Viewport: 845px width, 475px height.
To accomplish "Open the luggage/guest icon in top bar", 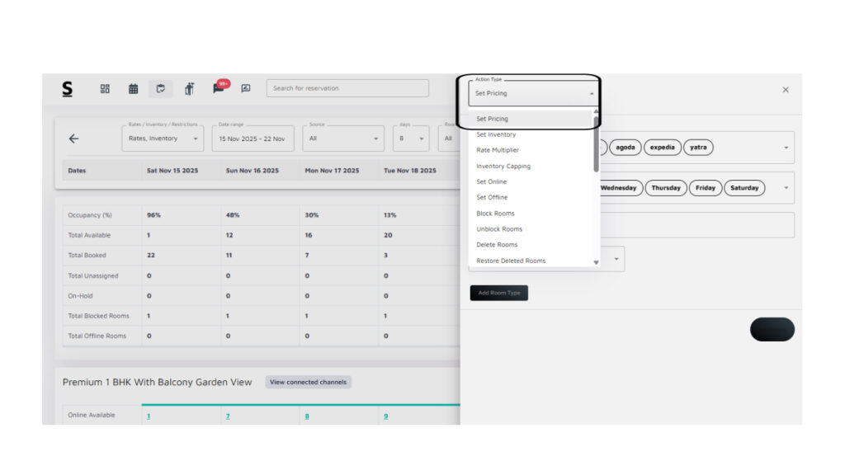I will point(189,88).
